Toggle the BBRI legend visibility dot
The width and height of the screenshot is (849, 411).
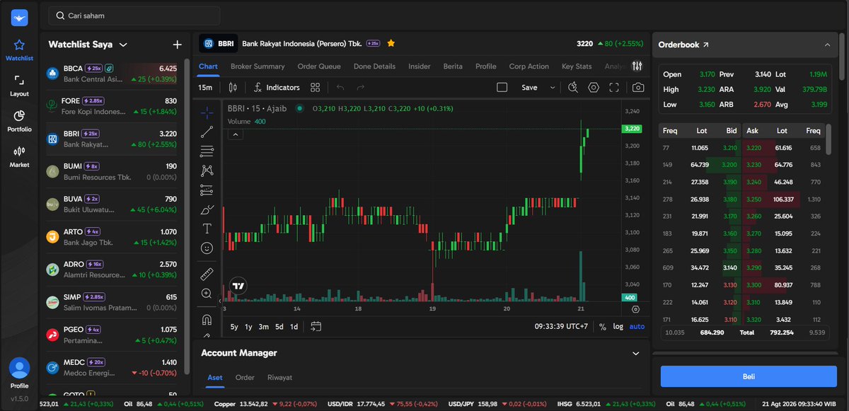[300, 108]
